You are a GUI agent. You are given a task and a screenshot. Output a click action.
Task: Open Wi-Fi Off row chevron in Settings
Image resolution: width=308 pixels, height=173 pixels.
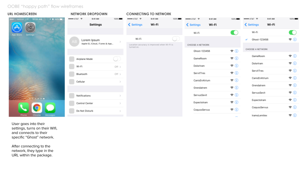click(x=120, y=67)
